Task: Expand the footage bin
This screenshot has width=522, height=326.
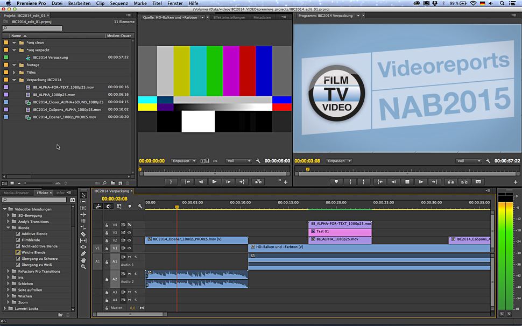Action: pyautogui.click(x=15, y=65)
